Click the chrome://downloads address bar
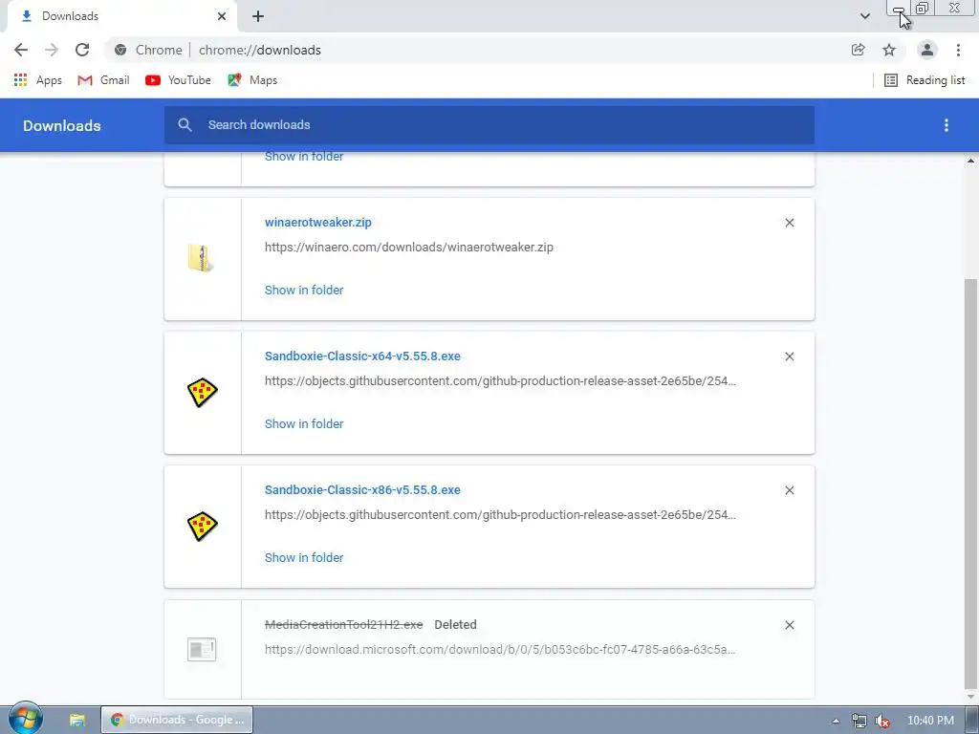This screenshot has width=979, height=734. [x=474, y=50]
